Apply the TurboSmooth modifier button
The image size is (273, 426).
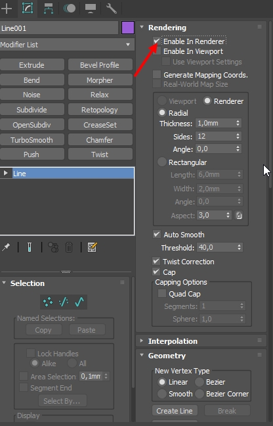pos(31,140)
